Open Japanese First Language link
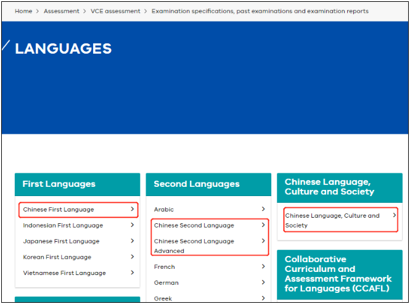This screenshot has width=410, height=304. pyautogui.click(x=61, y=241)
